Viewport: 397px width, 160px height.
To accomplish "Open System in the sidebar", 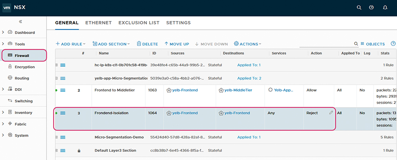I will click(21, 135).
